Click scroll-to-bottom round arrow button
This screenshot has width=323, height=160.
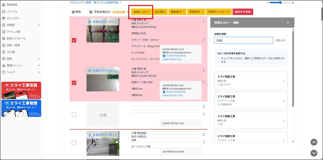[314, 153]
